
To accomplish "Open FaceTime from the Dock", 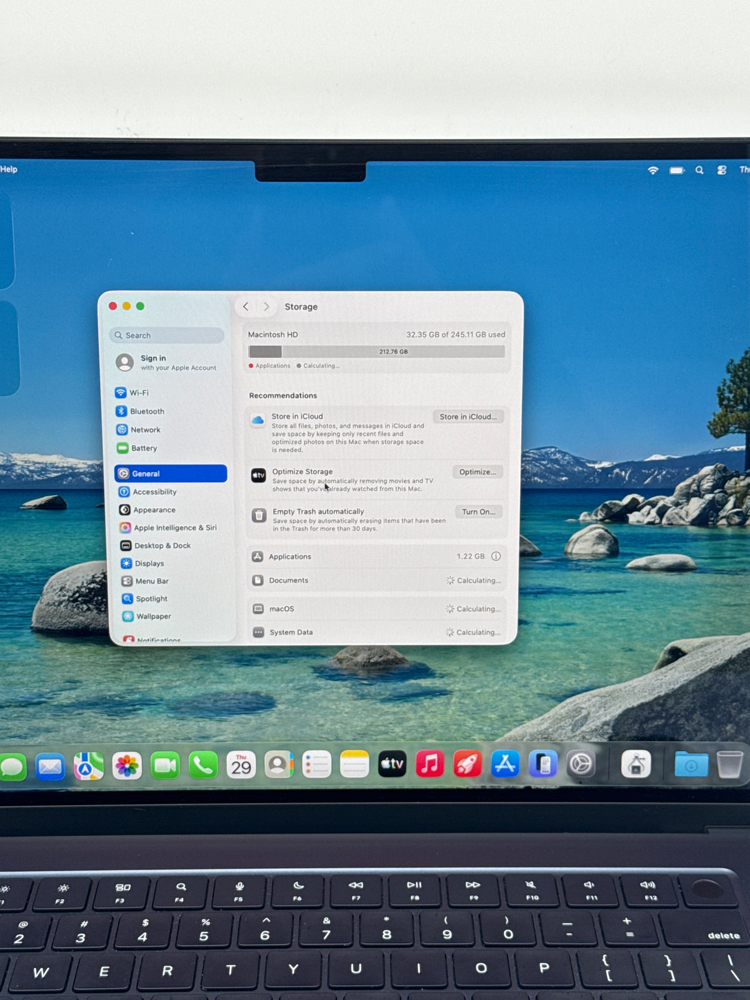I will pyautogui.click(x=165, y=765).
